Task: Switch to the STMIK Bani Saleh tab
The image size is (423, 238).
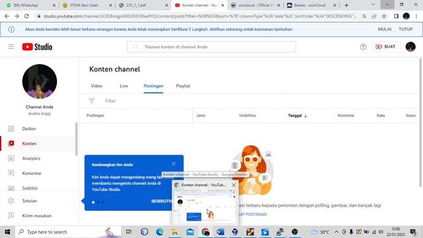Action: click(x=87, y=5)
